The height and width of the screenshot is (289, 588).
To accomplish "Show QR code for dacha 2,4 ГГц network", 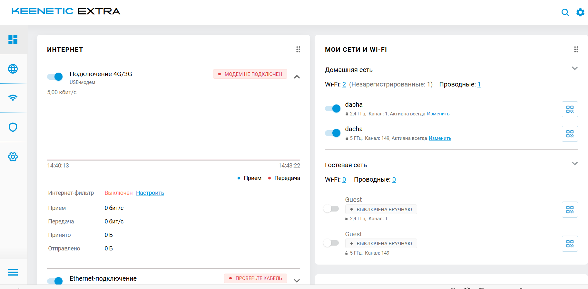I will coord(570,109).
